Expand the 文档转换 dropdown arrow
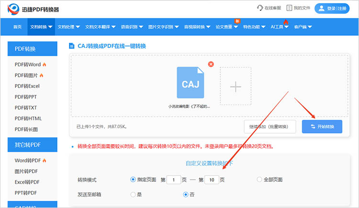Viewport: 359px width, 208px height. pyautogui.click(x=50, y=27)
